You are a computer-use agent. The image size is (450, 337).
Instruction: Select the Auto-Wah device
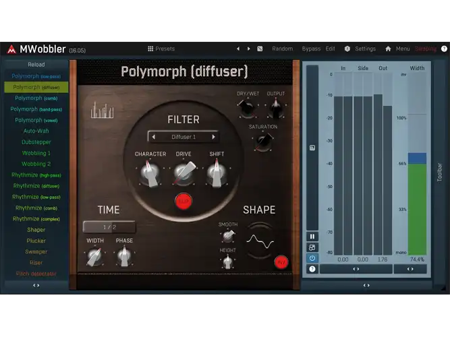tap(36, 131)
